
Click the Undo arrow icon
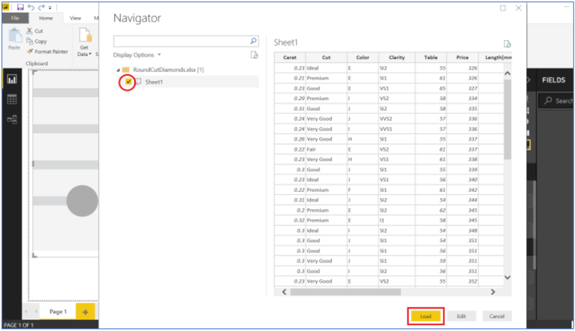pos(31,7)
